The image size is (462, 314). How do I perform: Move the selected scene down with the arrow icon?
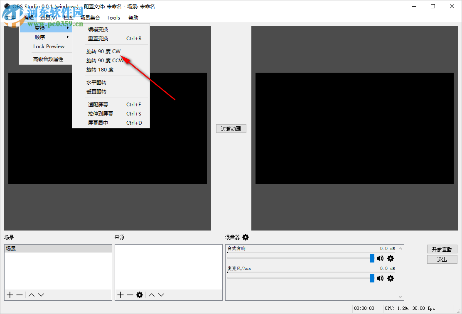(x=41, y=295)
